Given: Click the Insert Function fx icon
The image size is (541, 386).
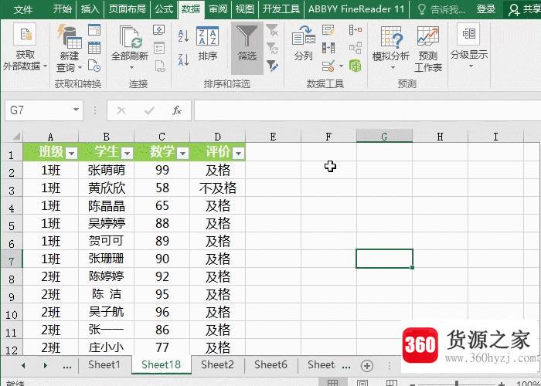Looking at the screenshot, I should (177, 110).
